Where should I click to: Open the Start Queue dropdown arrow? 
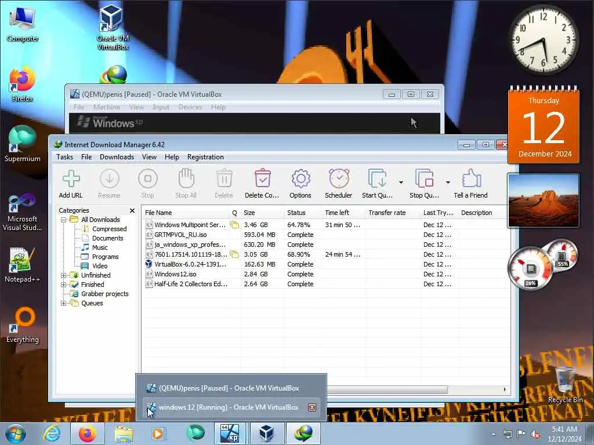[401, 183]
